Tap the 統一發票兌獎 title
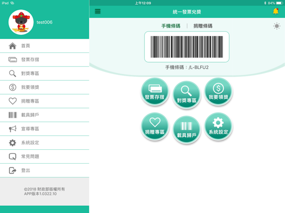The image size is (285, 213). (187, 12)
